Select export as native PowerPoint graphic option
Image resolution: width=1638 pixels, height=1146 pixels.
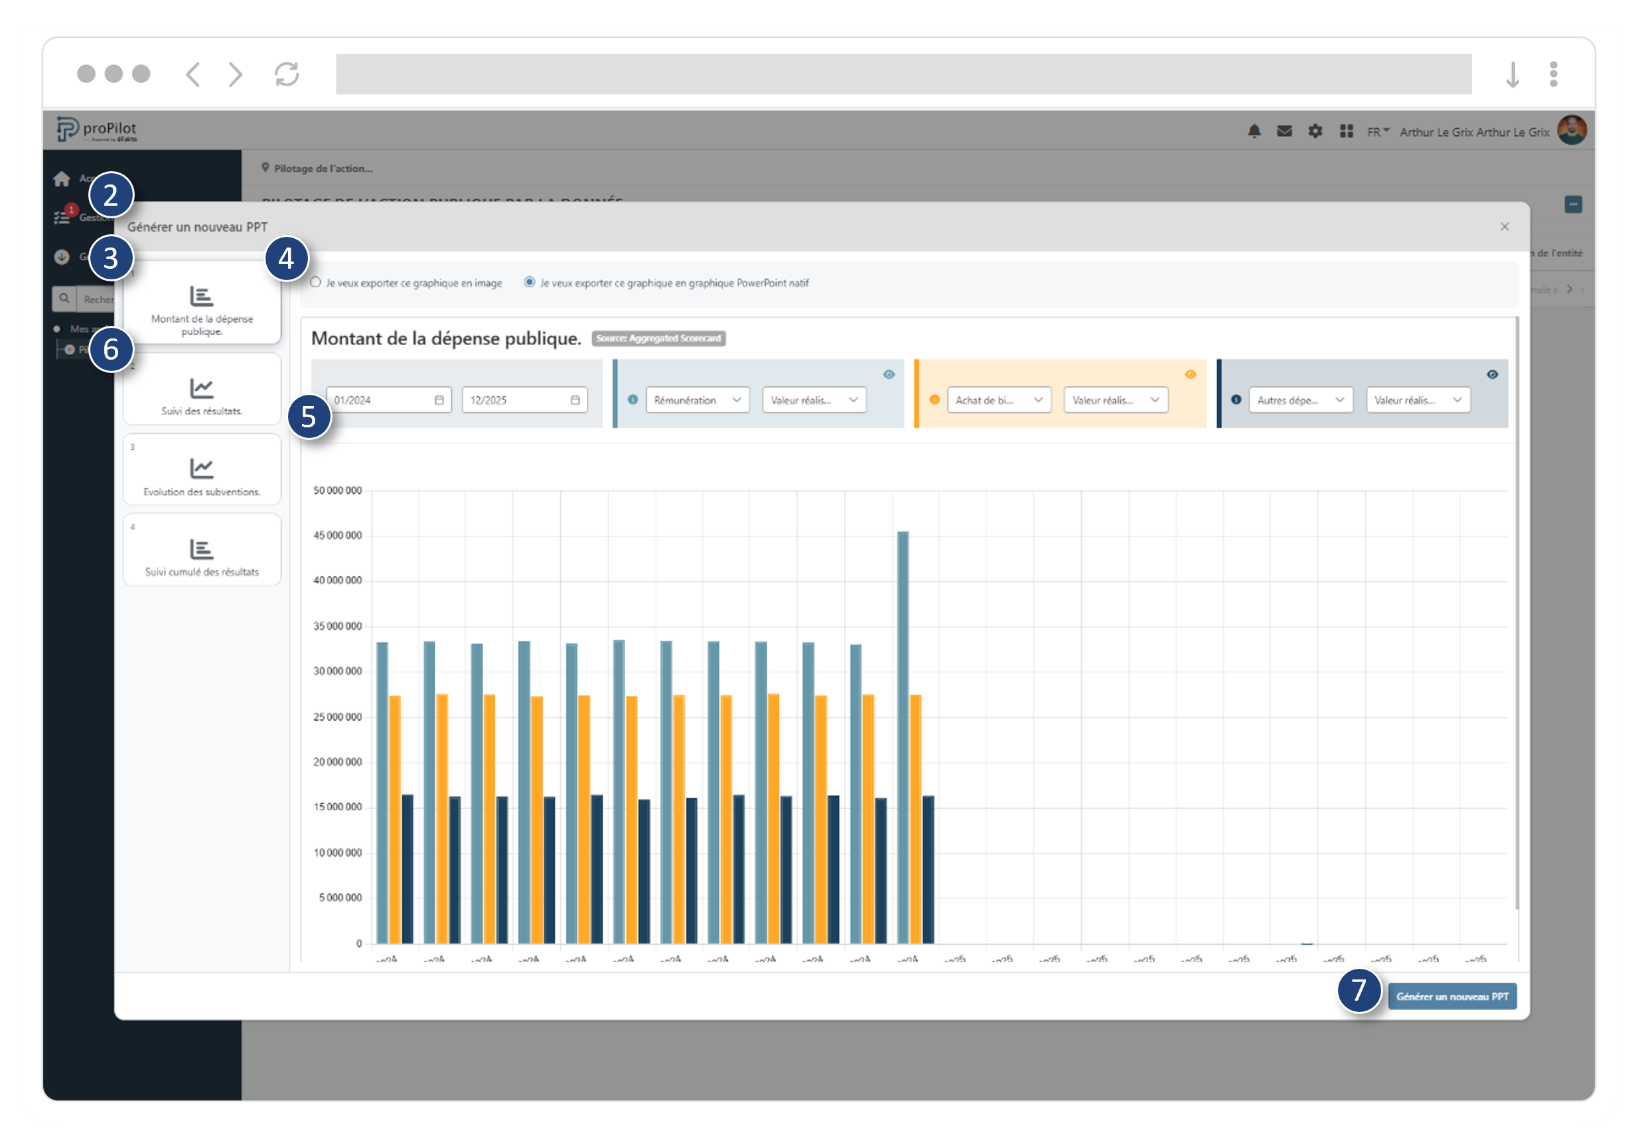coord(530,283)
